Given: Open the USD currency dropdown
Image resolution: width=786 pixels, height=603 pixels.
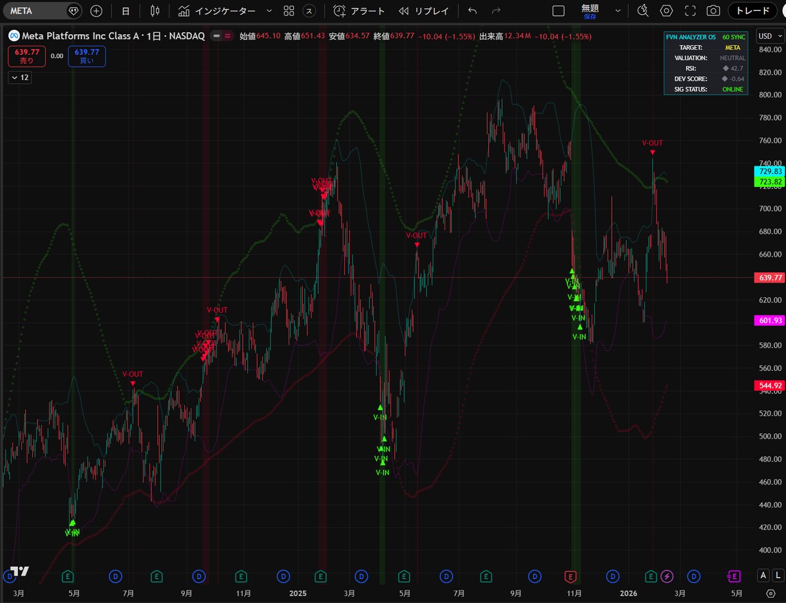Looking at the screenshot, I should (x=769, y=36).
